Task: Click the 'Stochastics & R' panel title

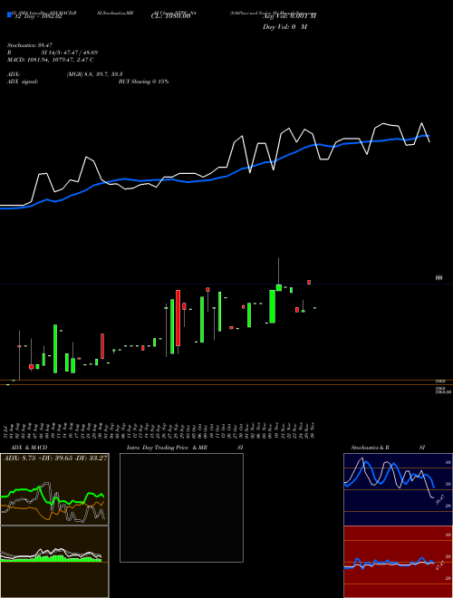Action: [371, 448]
